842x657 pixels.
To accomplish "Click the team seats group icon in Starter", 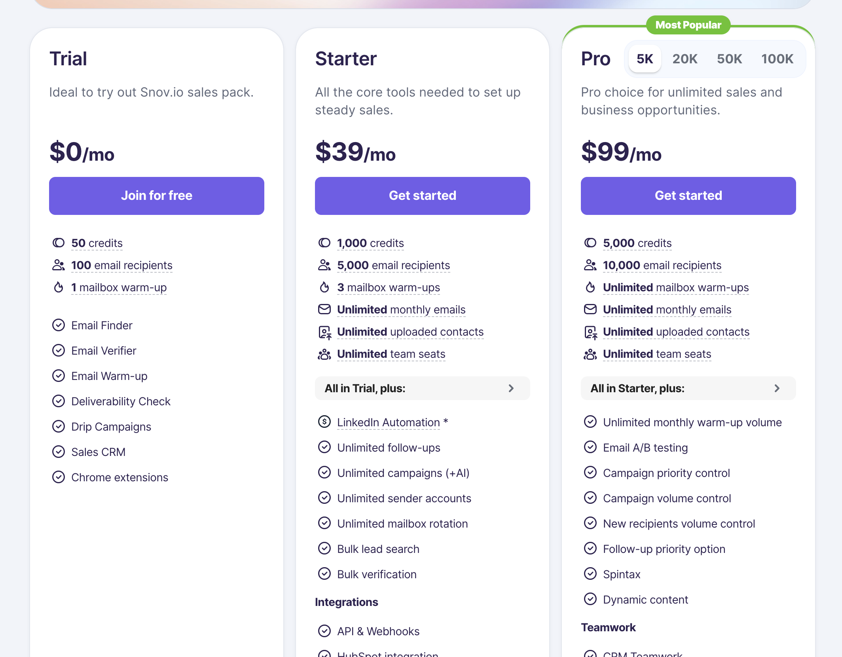I will [324, 354].
